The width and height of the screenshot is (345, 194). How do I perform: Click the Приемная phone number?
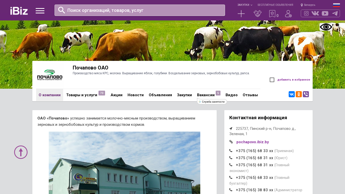coord(254,151)
